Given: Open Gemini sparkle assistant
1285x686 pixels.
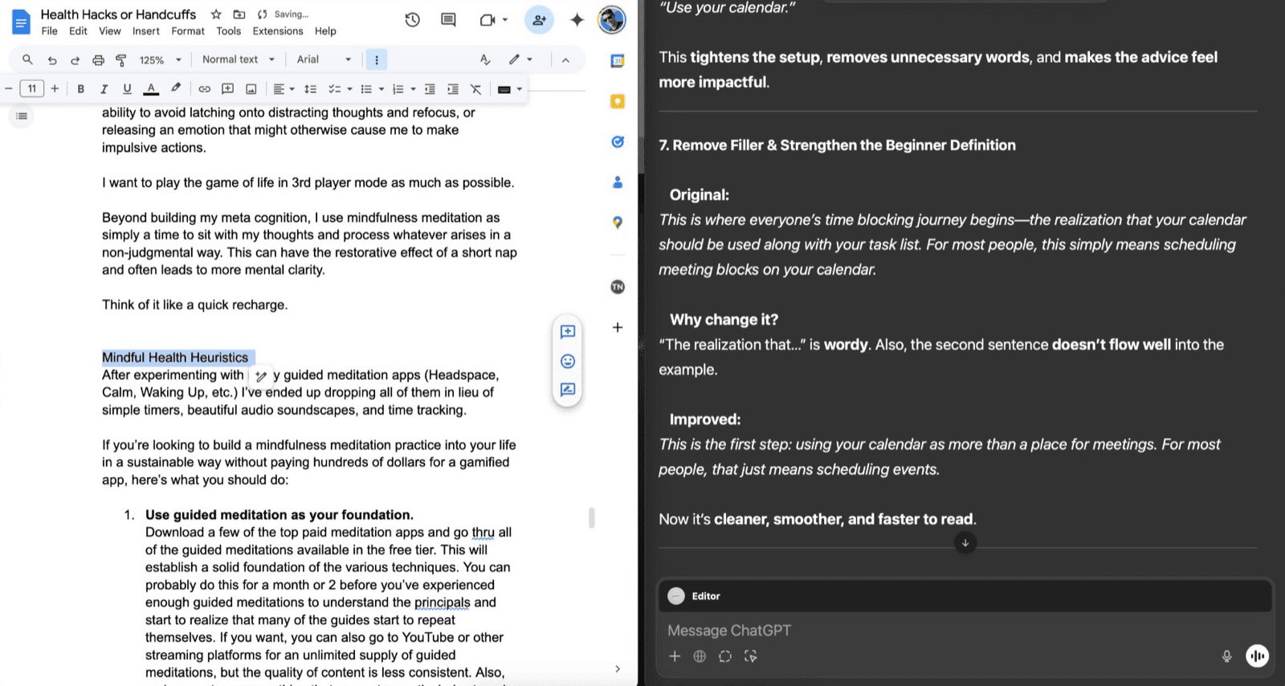Looking at the screenshot, I should (577, 20).
